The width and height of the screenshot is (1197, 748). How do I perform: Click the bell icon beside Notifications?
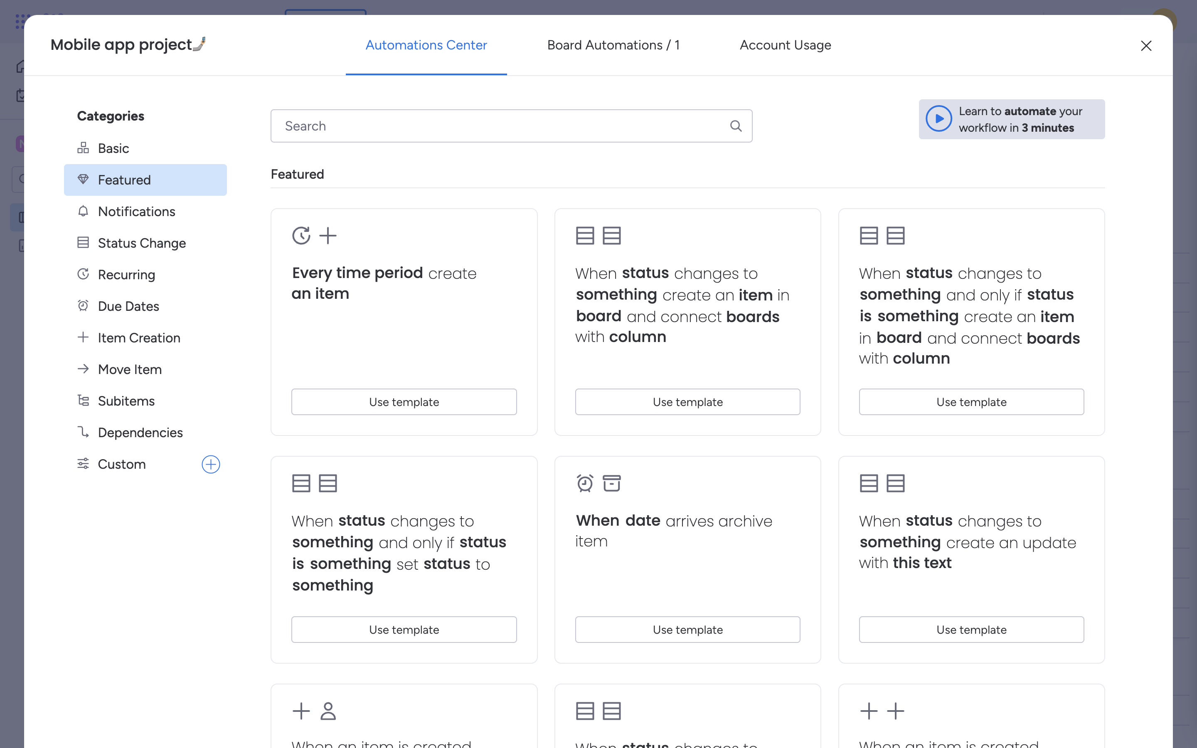83,211
